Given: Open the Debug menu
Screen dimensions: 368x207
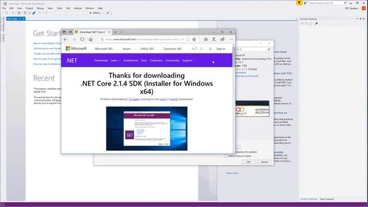Looking at the screenshot, I should [40, 8].
